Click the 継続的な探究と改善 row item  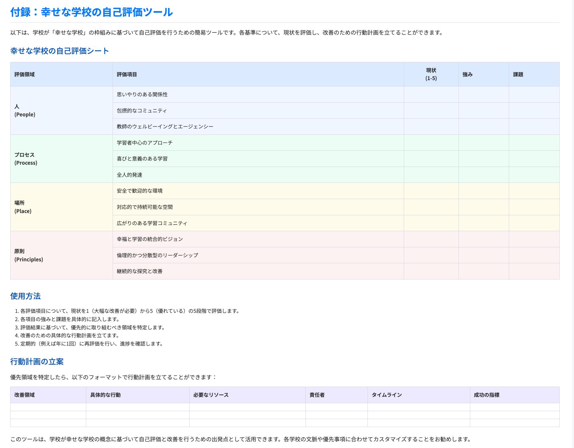[x=258, y=271]
